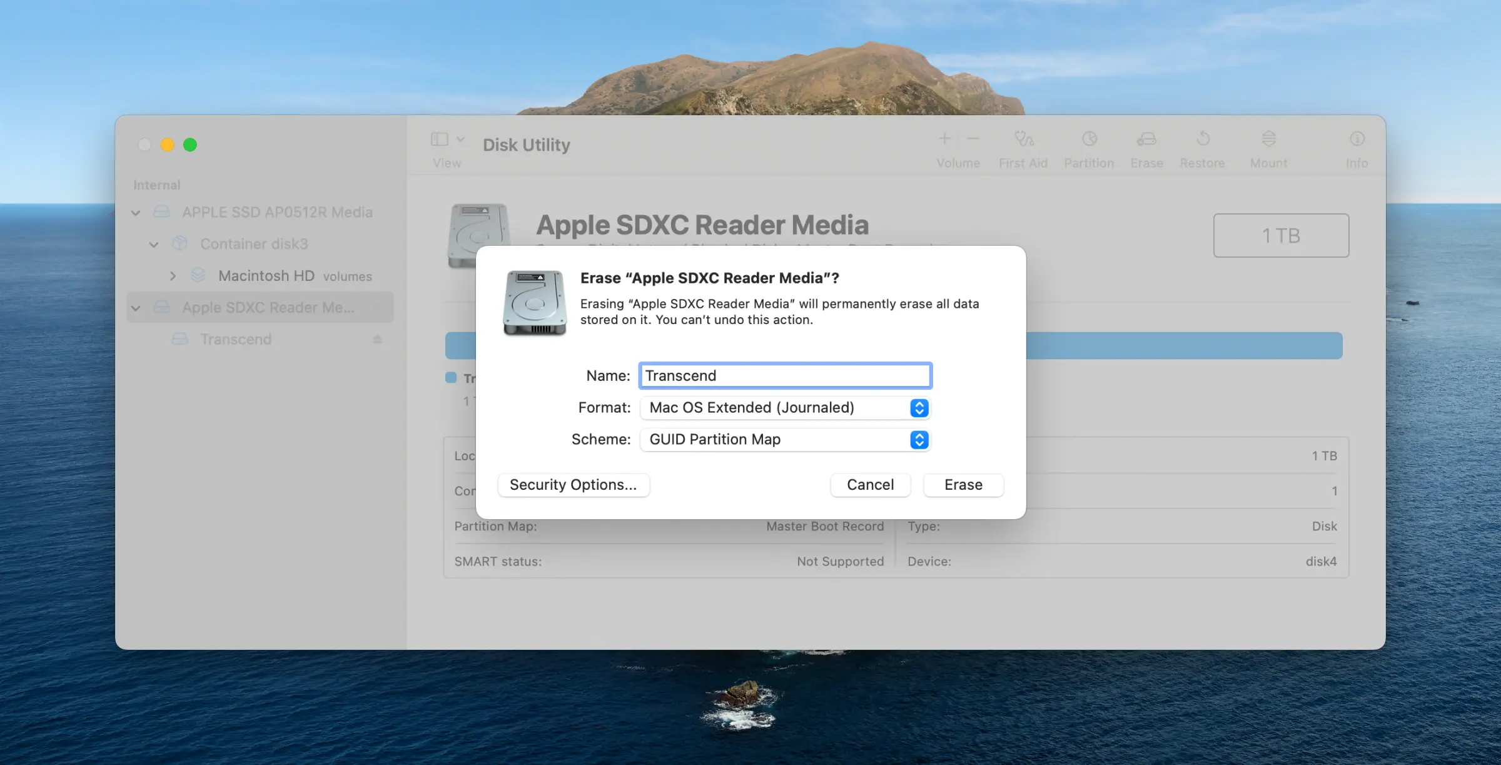Zoom the Disk Utility window
Image resolution: width=1501 pixels, height=765 pixels.
(x=190, y=145)
